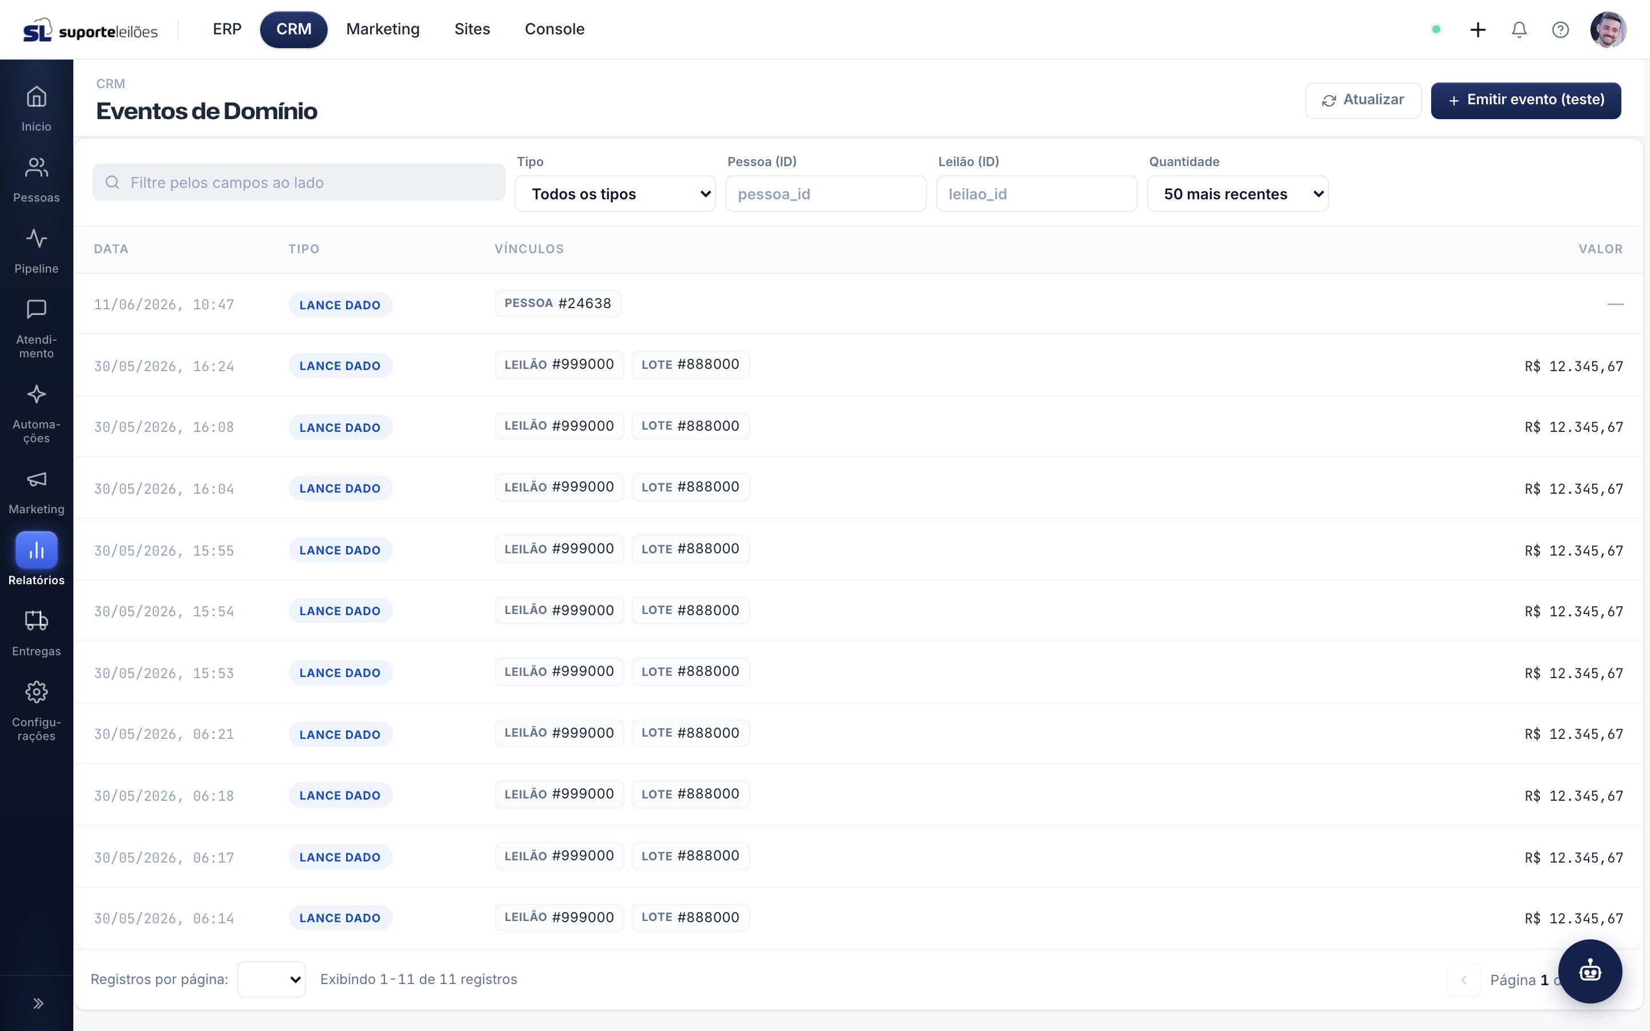Click Emitir evento (teste) button
Image resolution: width=1650 pixels, height=1031 pixels.
(x=1526, y=100)
